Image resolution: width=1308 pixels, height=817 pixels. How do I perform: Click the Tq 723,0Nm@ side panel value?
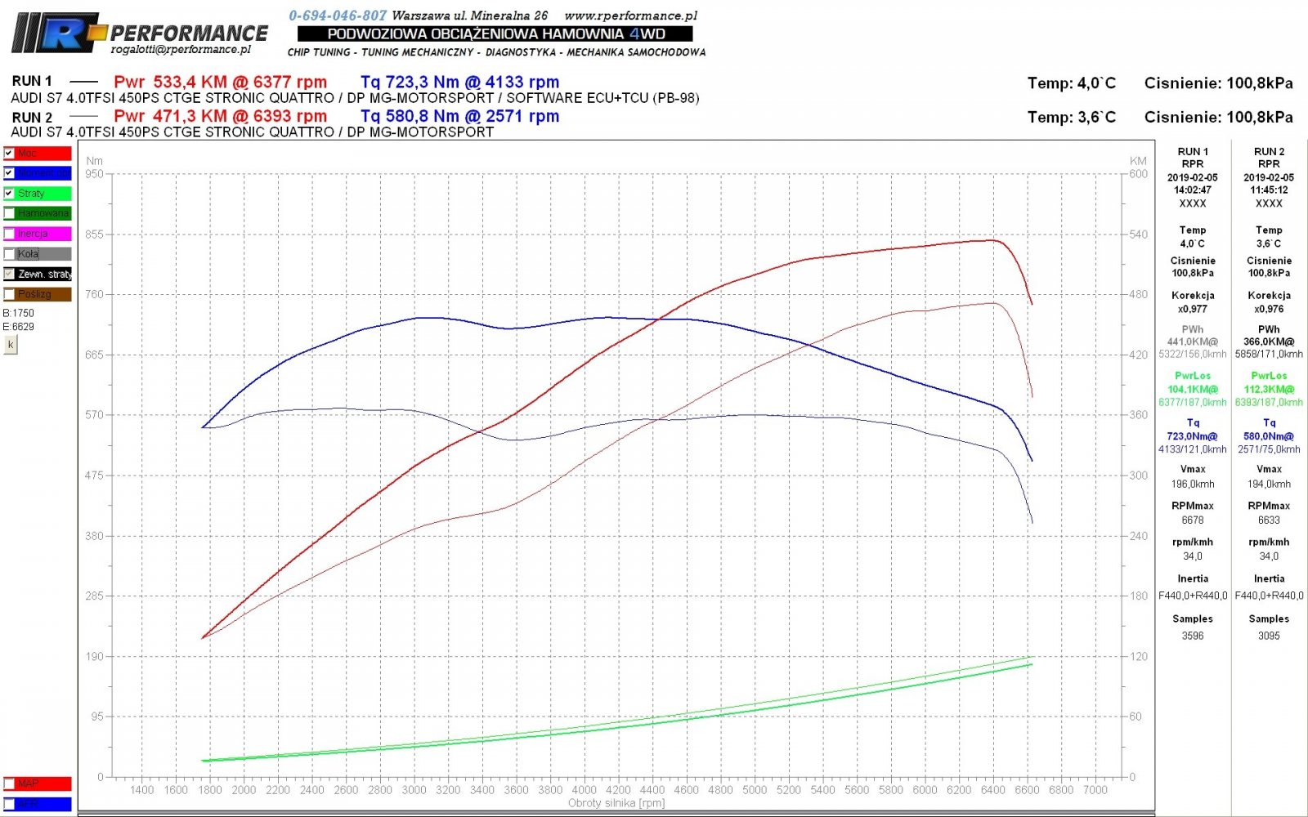[1193, 436]
